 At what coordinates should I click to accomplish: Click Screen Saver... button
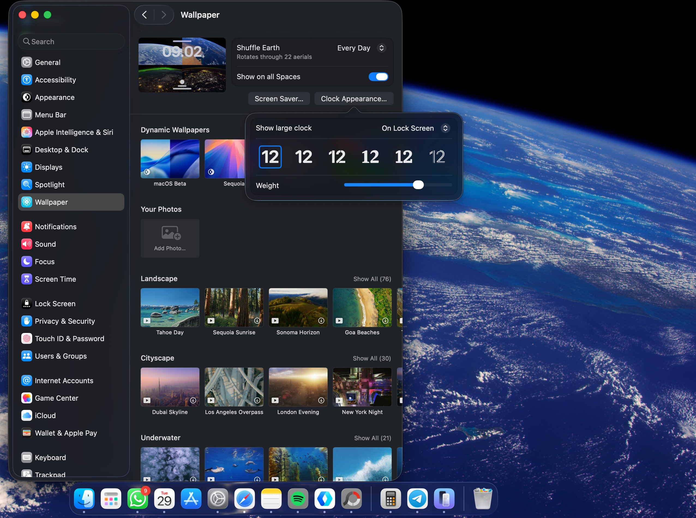click(279, 99)
